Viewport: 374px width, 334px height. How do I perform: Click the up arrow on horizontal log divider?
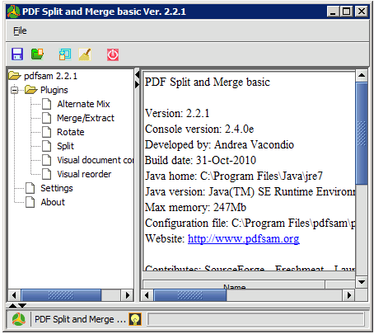point(12,305)
